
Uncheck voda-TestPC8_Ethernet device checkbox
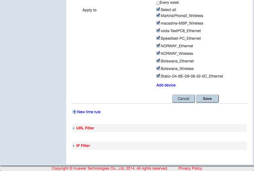pos(158,31)
